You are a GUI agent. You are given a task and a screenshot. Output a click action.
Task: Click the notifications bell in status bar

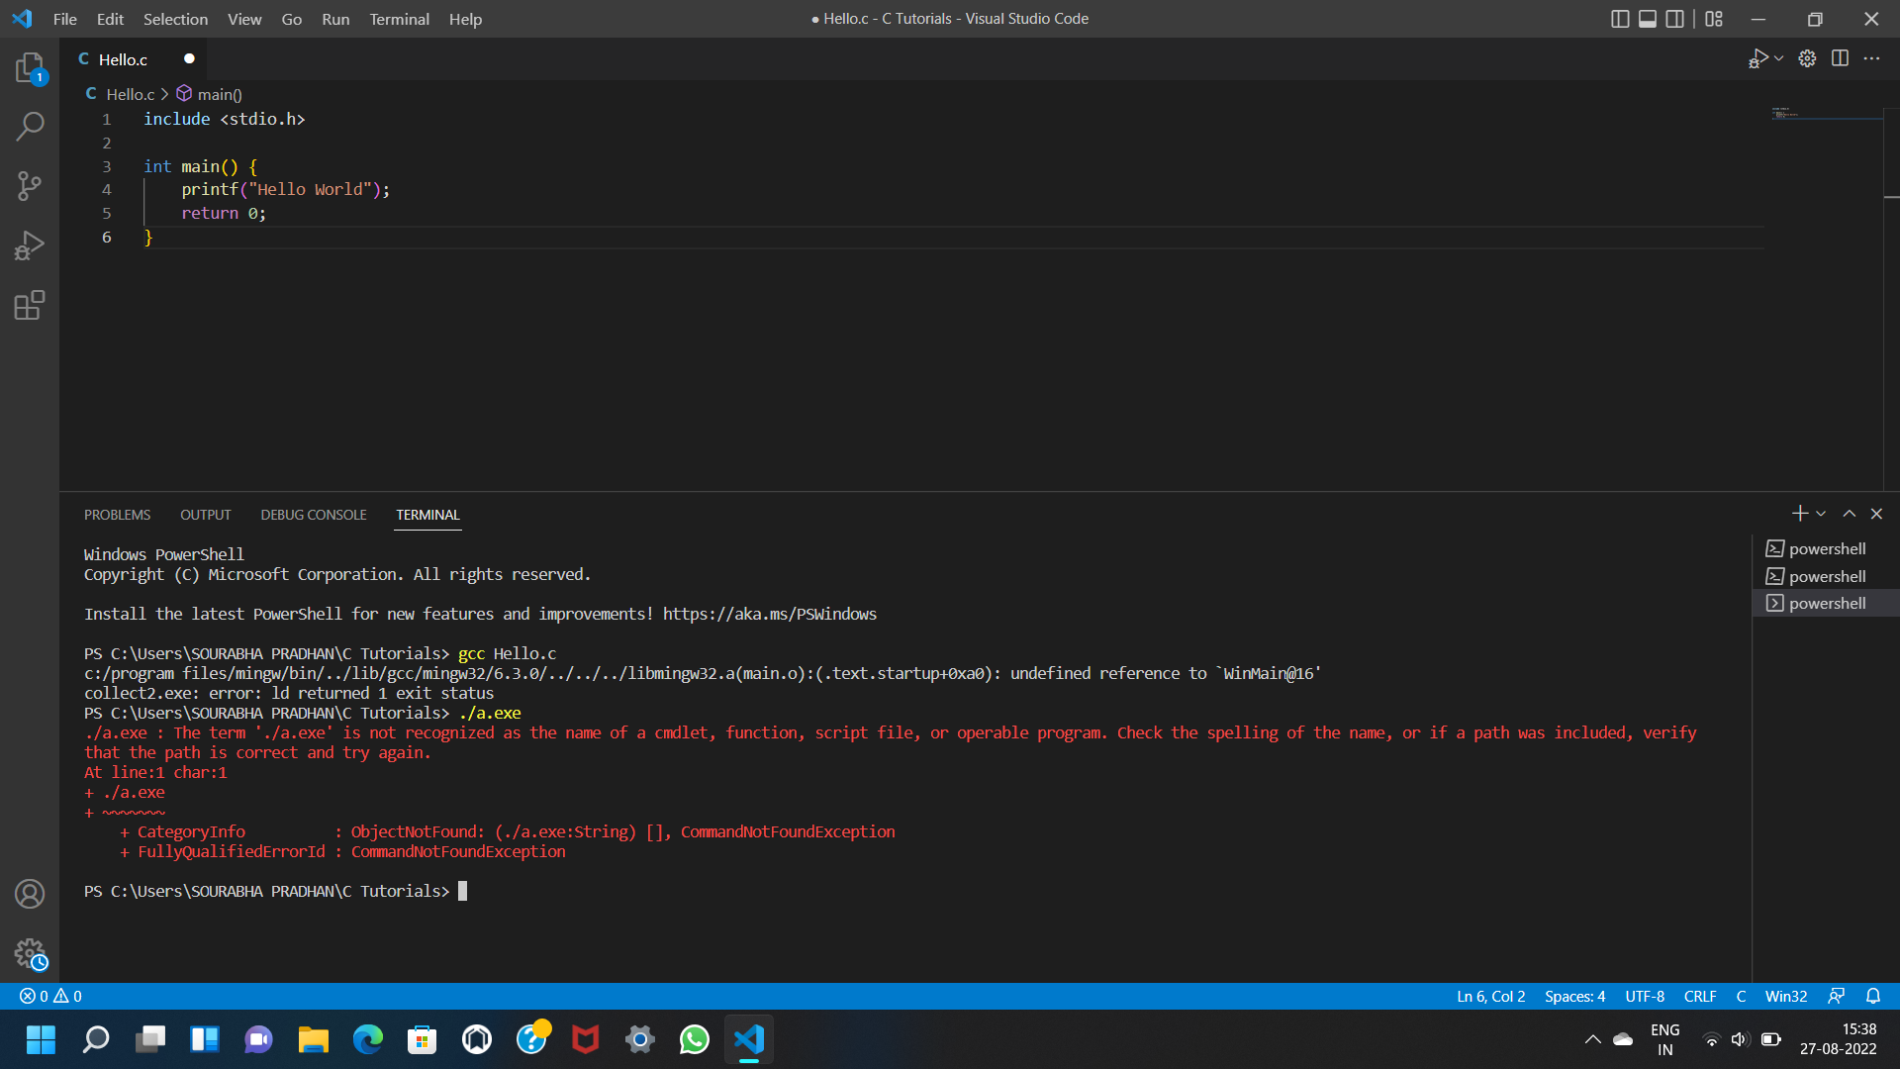point(1872,996)
